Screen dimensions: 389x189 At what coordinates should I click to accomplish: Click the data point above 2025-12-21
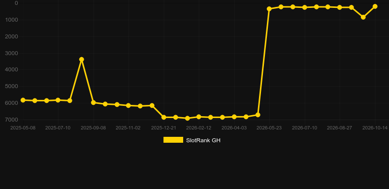[164, 117]
